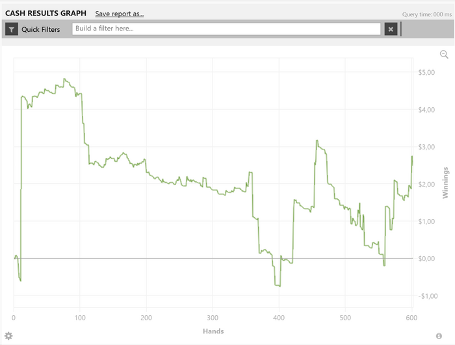Click the 300 hands axis label

tap(213, 318)
